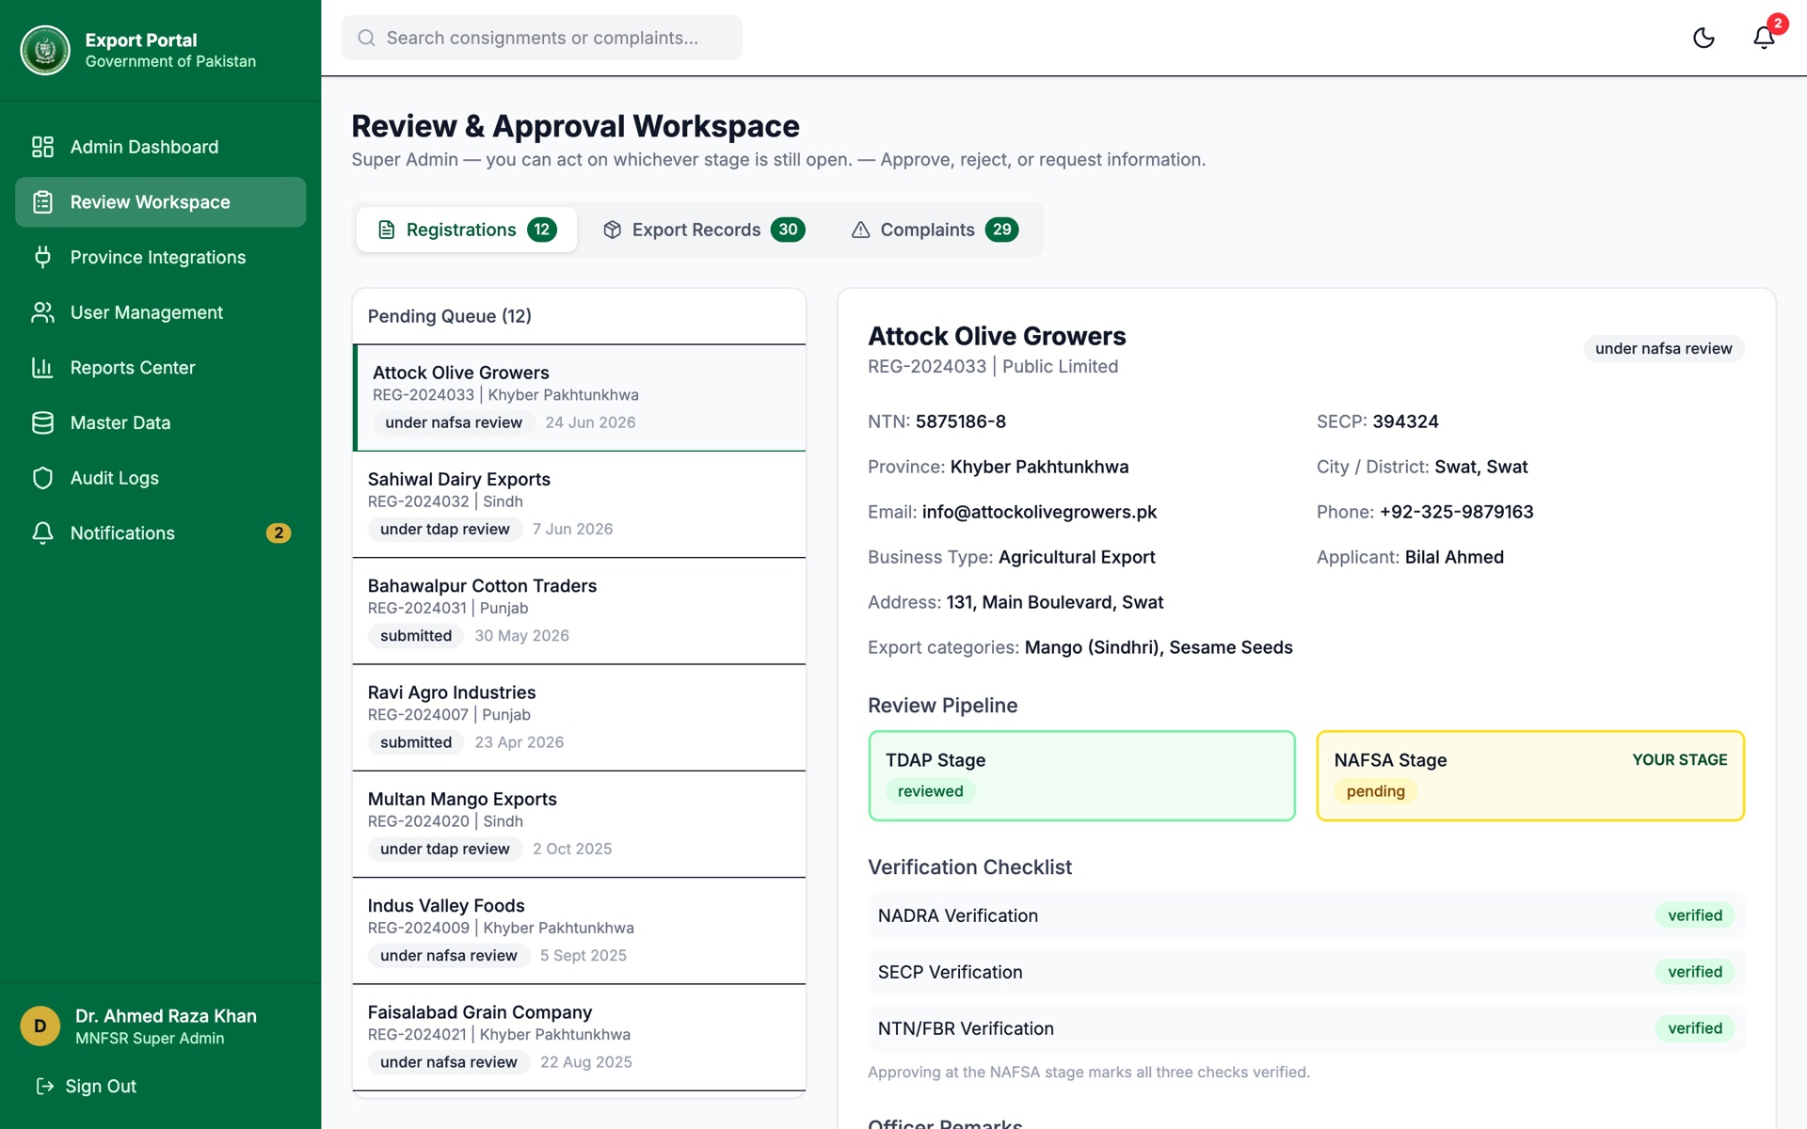Select Sahiwal Dairy Exports registration
1807x1129 pixels.
[580, 504]
